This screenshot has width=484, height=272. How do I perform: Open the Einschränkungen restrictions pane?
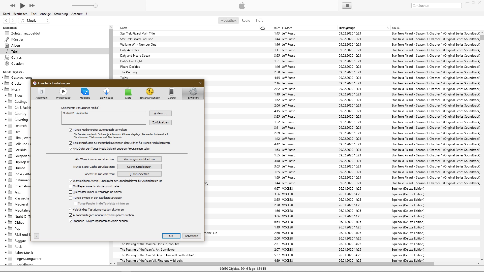pyautogui.click(x=150, y=93)
